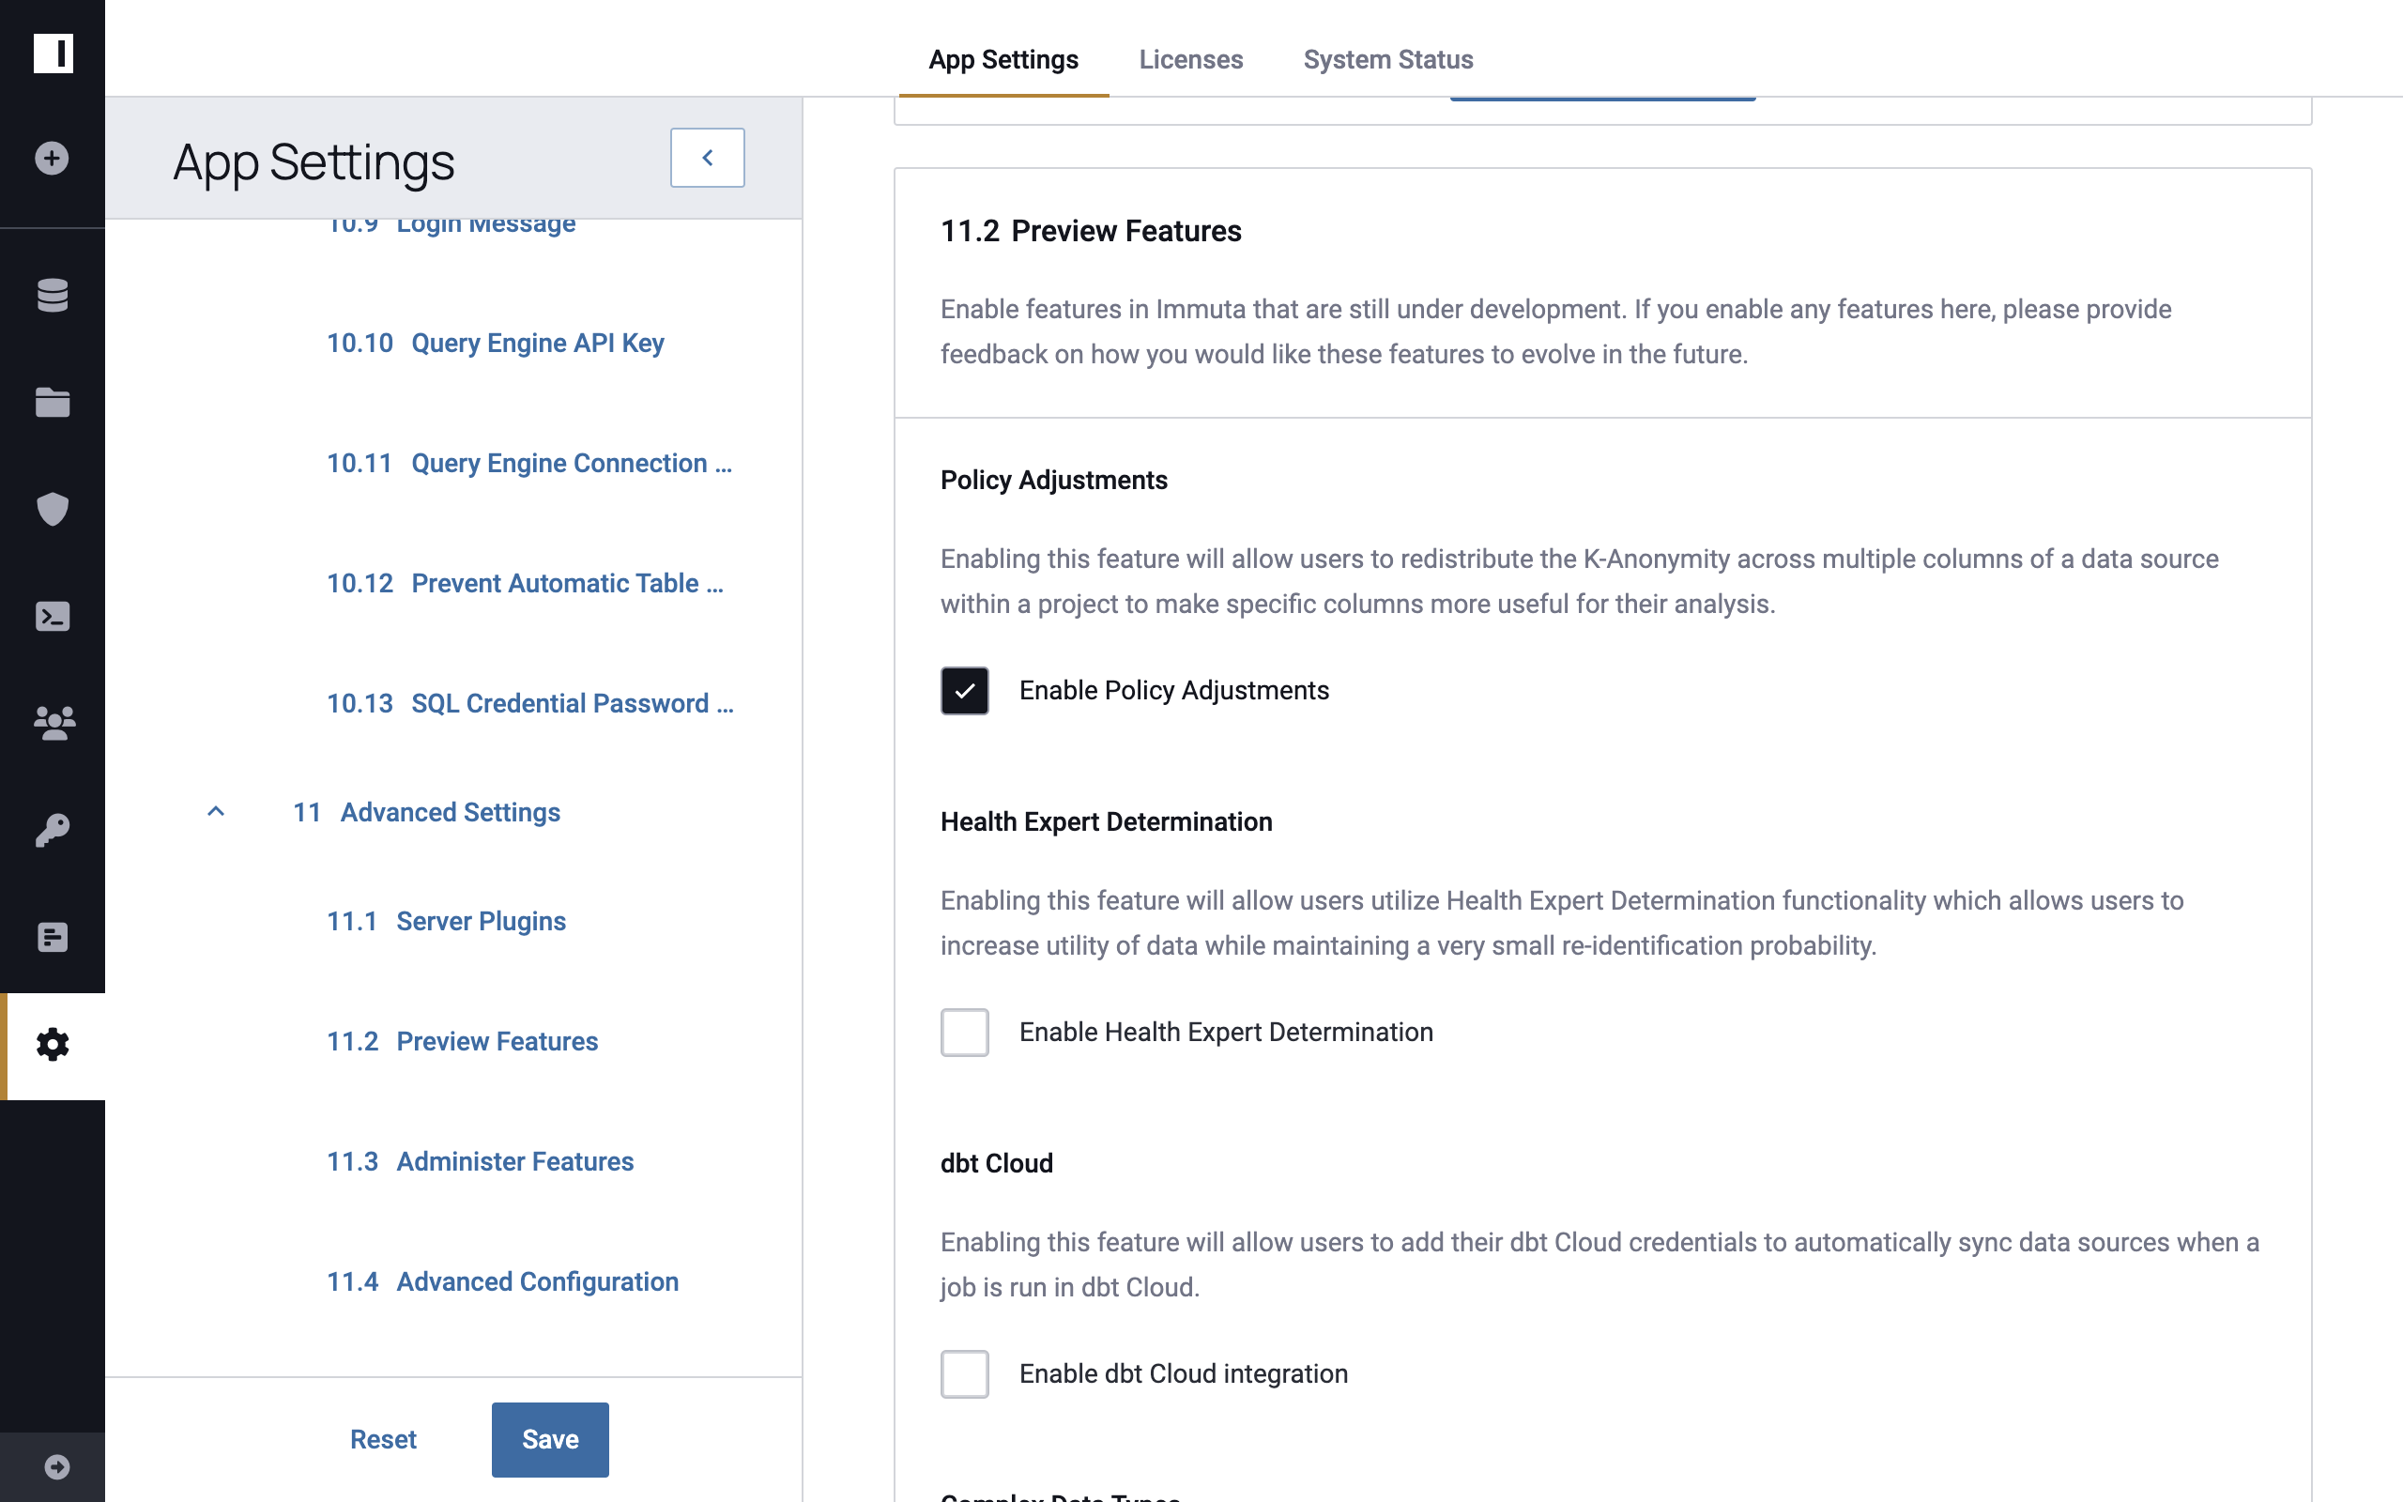Navigate to 10.13 SQL Credential Password
This screenshot has height=1502, width=2403.
coord(530,703)
